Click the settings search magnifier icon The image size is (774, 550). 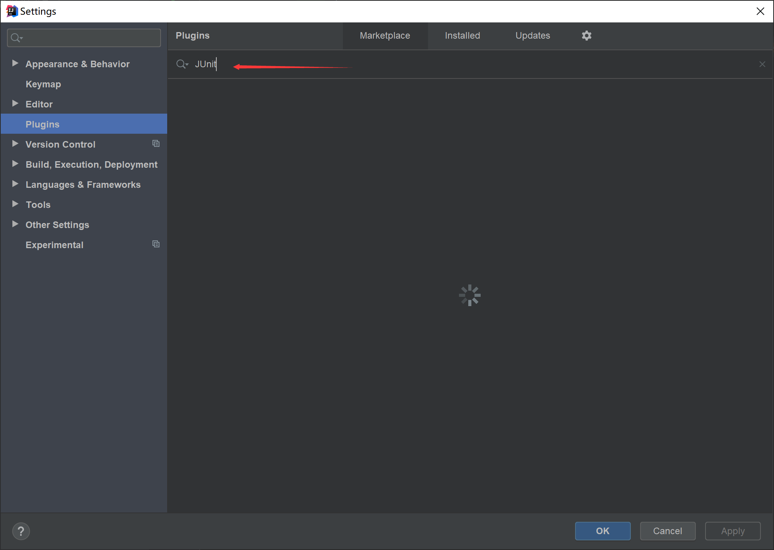pyautogui.click(x=16, y=38)
